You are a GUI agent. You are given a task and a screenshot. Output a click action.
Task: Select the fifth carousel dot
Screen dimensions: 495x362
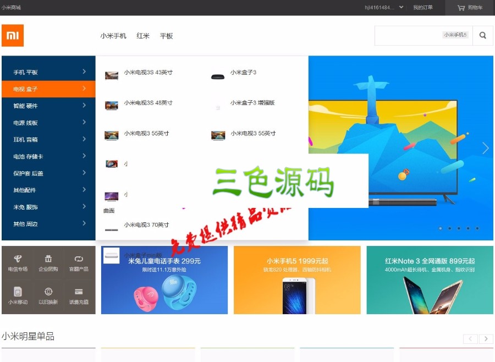[x=477, y=228]
